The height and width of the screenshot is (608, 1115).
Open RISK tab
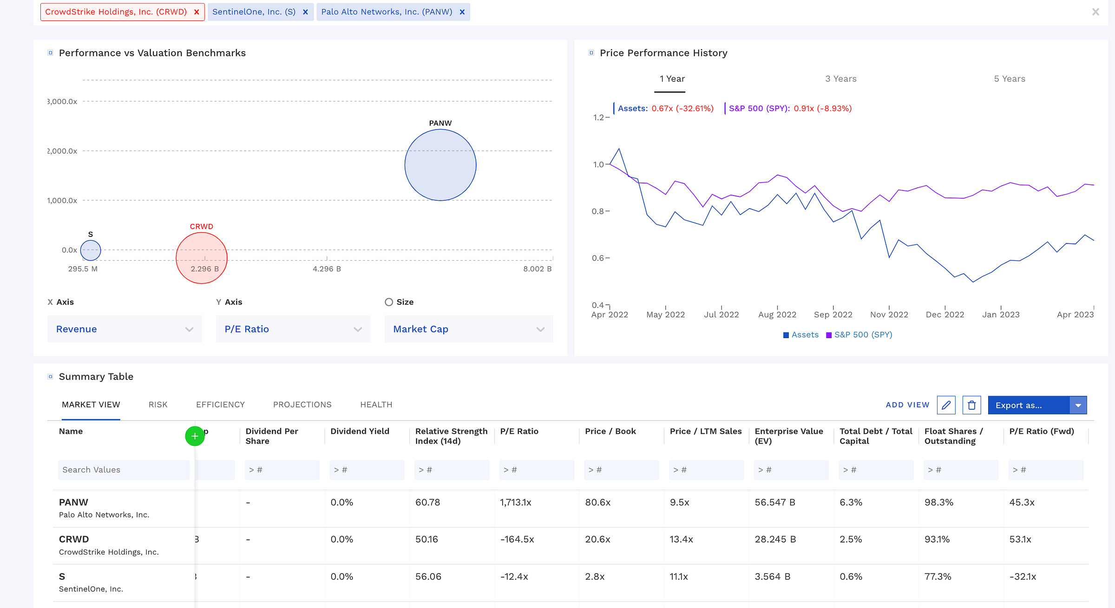click(x=158, y=405)
